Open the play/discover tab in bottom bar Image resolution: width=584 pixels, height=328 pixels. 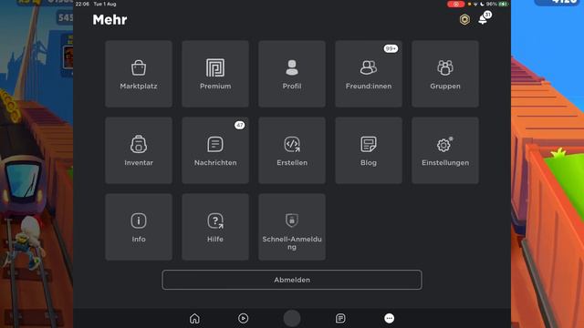click(244, 318)
